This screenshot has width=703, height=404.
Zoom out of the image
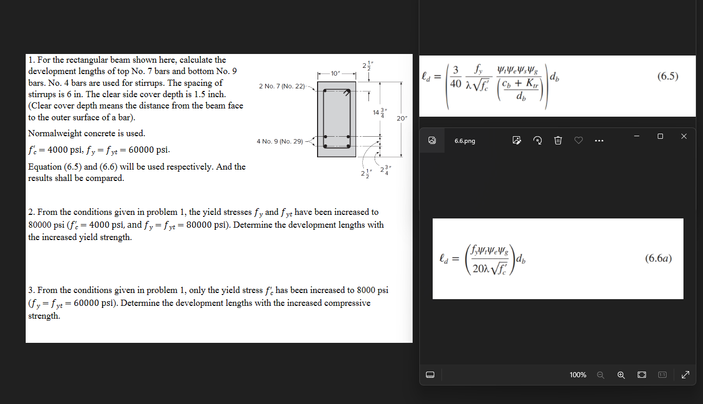pyautogui.click(x=601, y=375)
